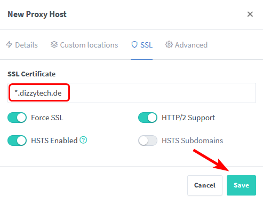Select the SSL tab
Image resolution: width=263 pixels, height=203 pixels.
coord(142,45)
